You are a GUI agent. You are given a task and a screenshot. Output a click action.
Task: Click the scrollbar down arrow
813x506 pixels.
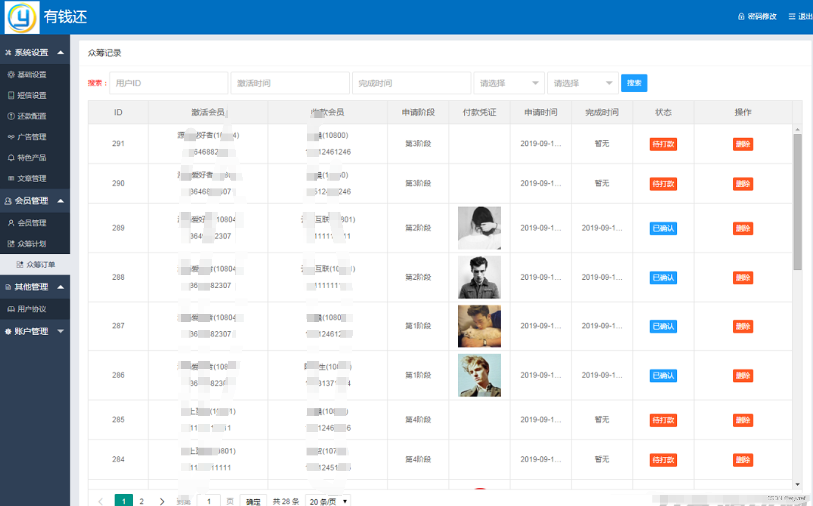797,484
